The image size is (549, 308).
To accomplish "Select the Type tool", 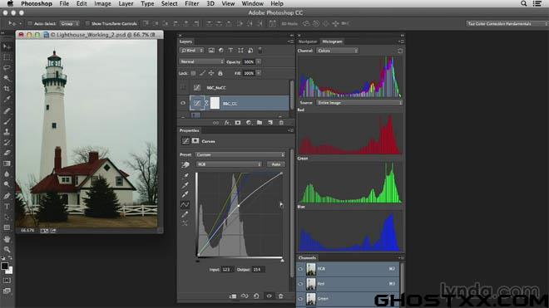I will point(7,207).
